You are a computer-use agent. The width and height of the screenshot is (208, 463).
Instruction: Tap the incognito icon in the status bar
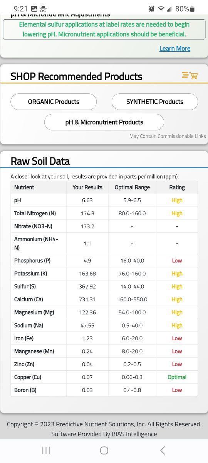pos(44,8)
